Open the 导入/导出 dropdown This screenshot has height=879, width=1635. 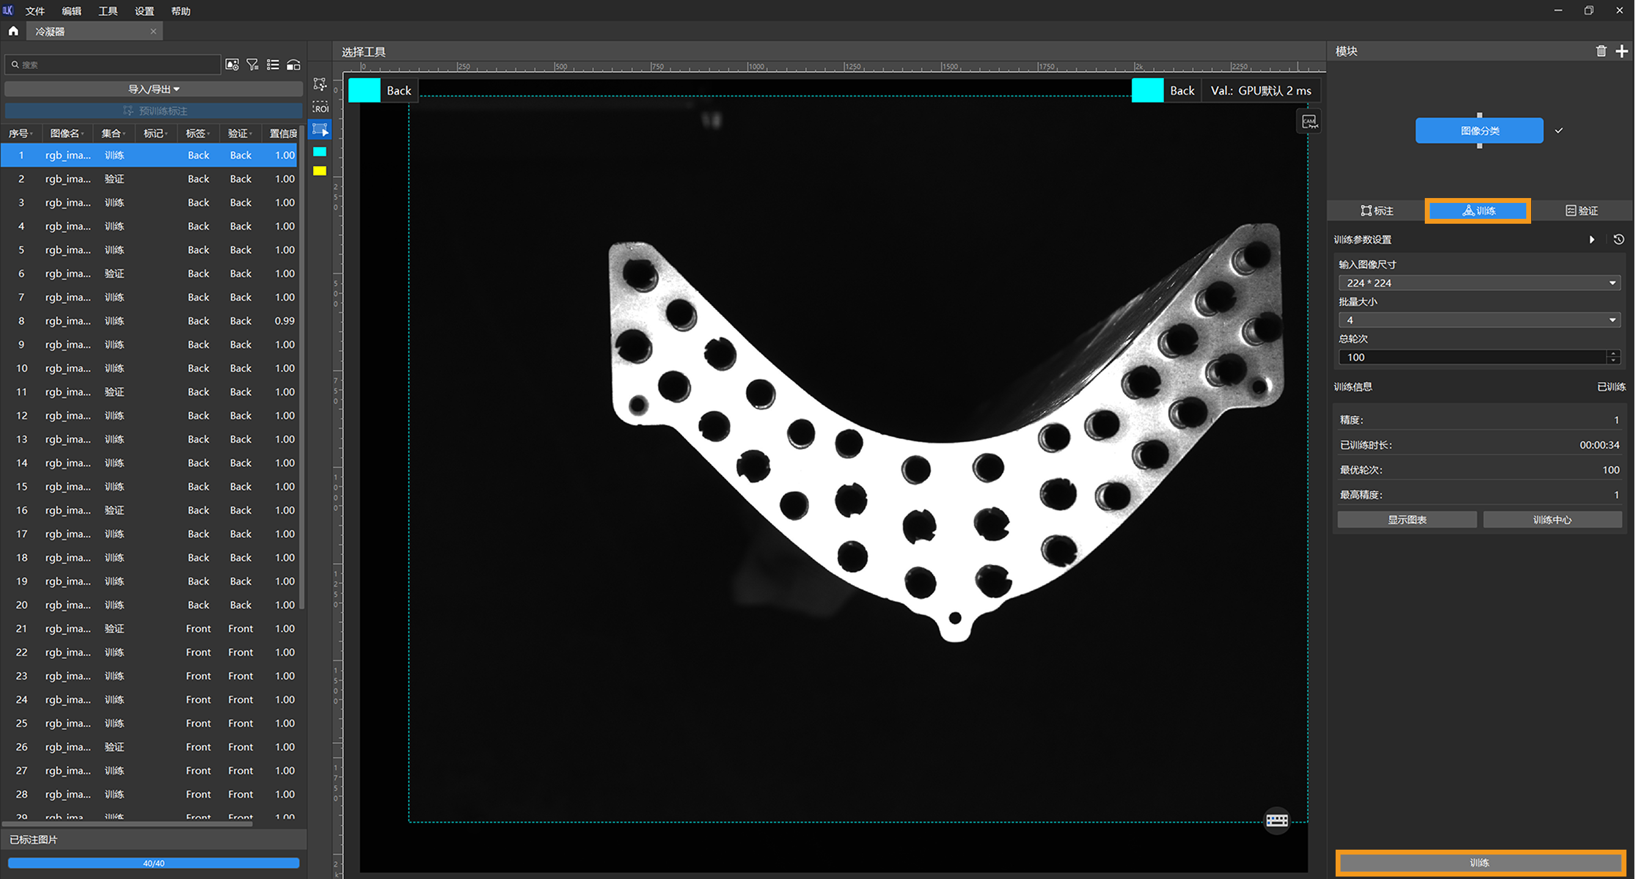153,89
